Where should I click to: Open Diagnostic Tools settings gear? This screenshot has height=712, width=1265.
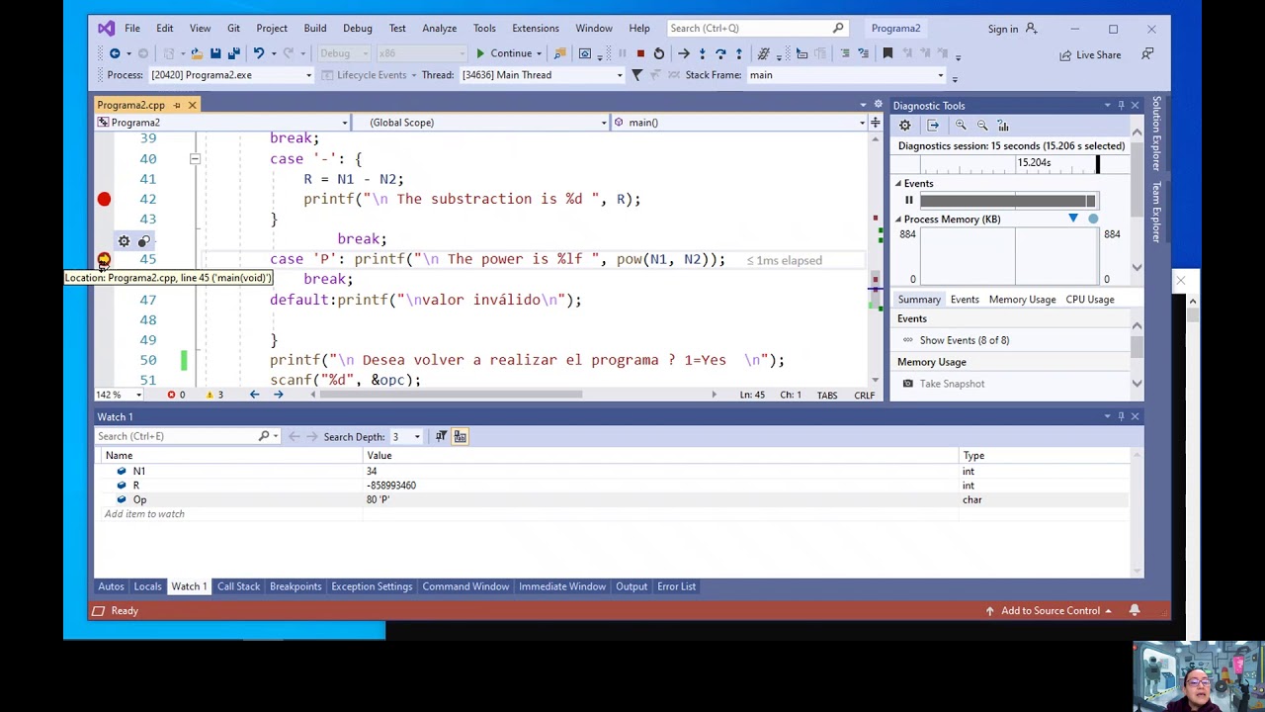point(904,126)
